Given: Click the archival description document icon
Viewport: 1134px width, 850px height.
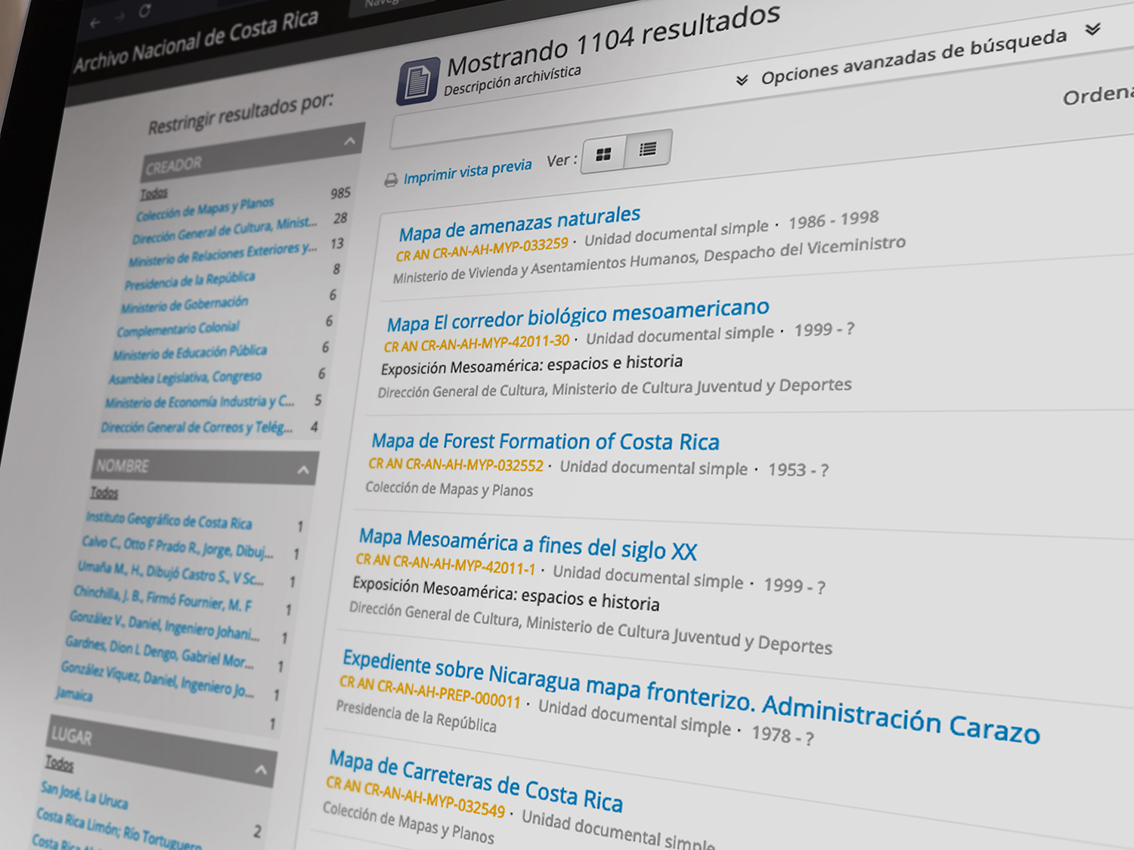Looking at the screenshot, I should click(x=418, y=81).
